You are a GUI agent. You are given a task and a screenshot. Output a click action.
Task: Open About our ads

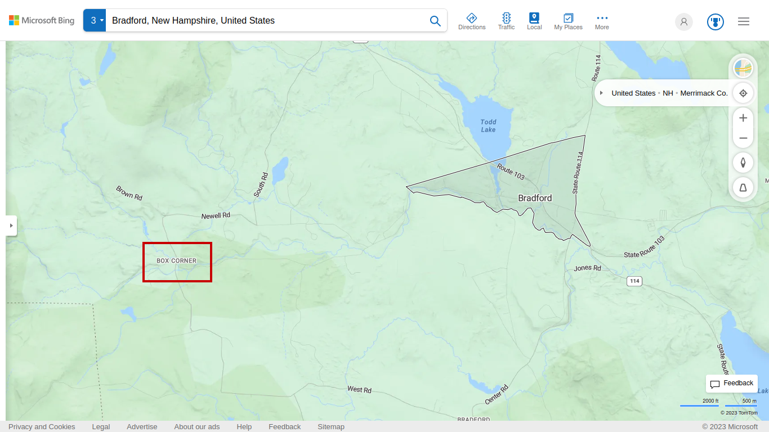197,427
